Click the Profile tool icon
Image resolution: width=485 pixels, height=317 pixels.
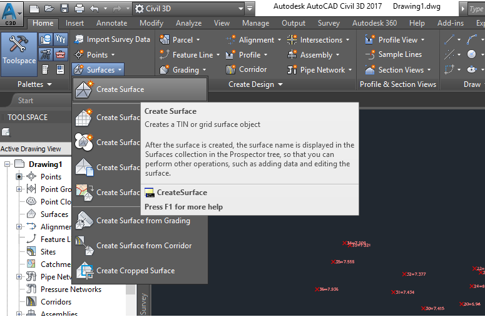230,54
